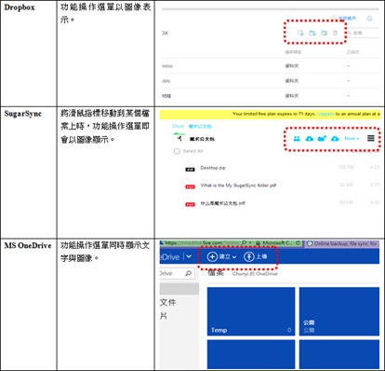
Task: Open the 公開 folder tile in OneDrive
Action: tap(339, 311)
